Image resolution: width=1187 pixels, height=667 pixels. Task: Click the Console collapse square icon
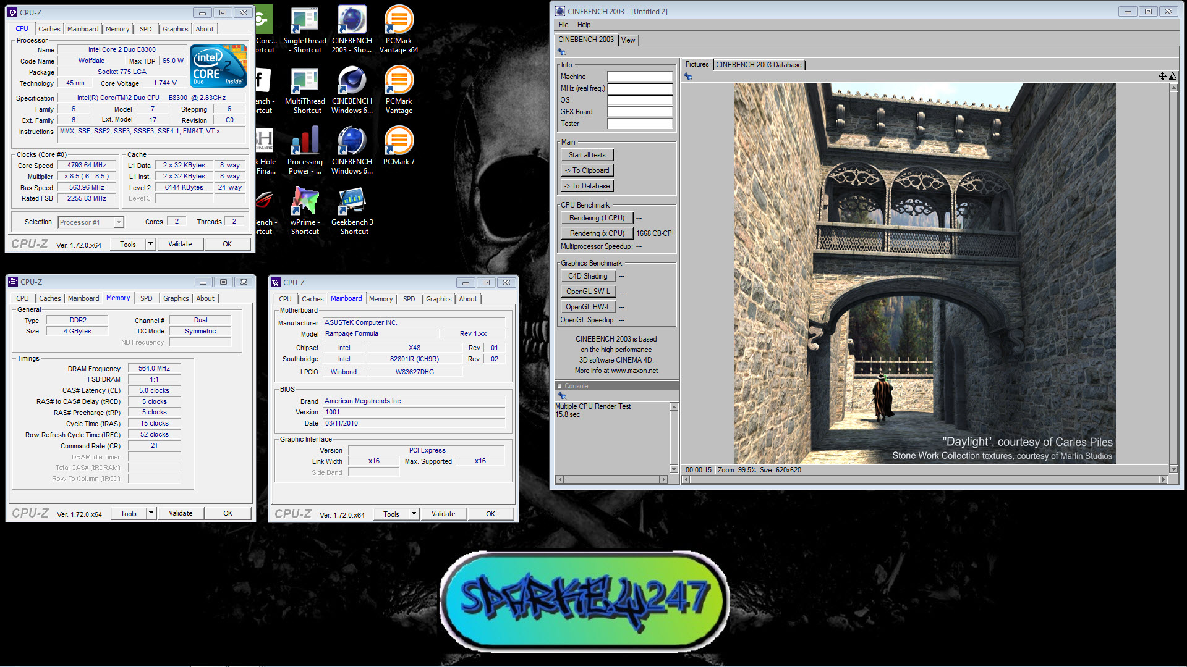point(559,386)
